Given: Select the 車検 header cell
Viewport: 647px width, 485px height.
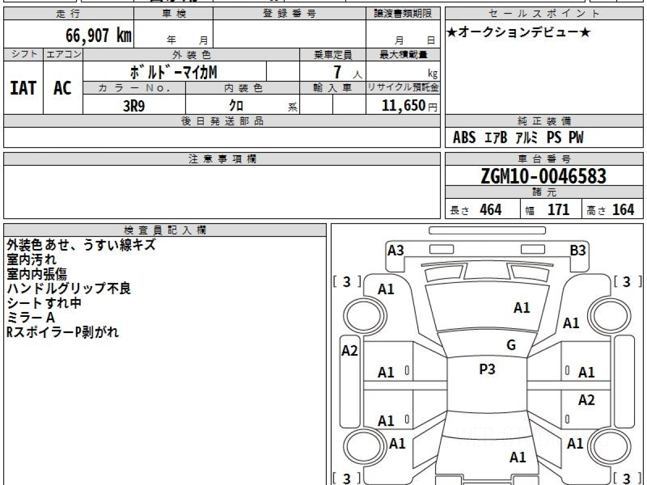Looking at the screenshot, I should (174, 14).
